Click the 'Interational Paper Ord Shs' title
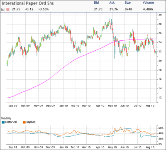The image size is (166, 150). [28, 3]
